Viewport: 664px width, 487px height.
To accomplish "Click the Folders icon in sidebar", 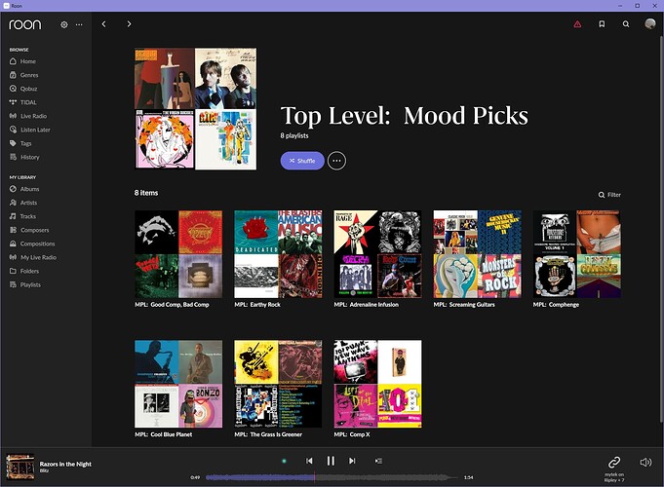I will pyautogui.click(x=13, y=271).
